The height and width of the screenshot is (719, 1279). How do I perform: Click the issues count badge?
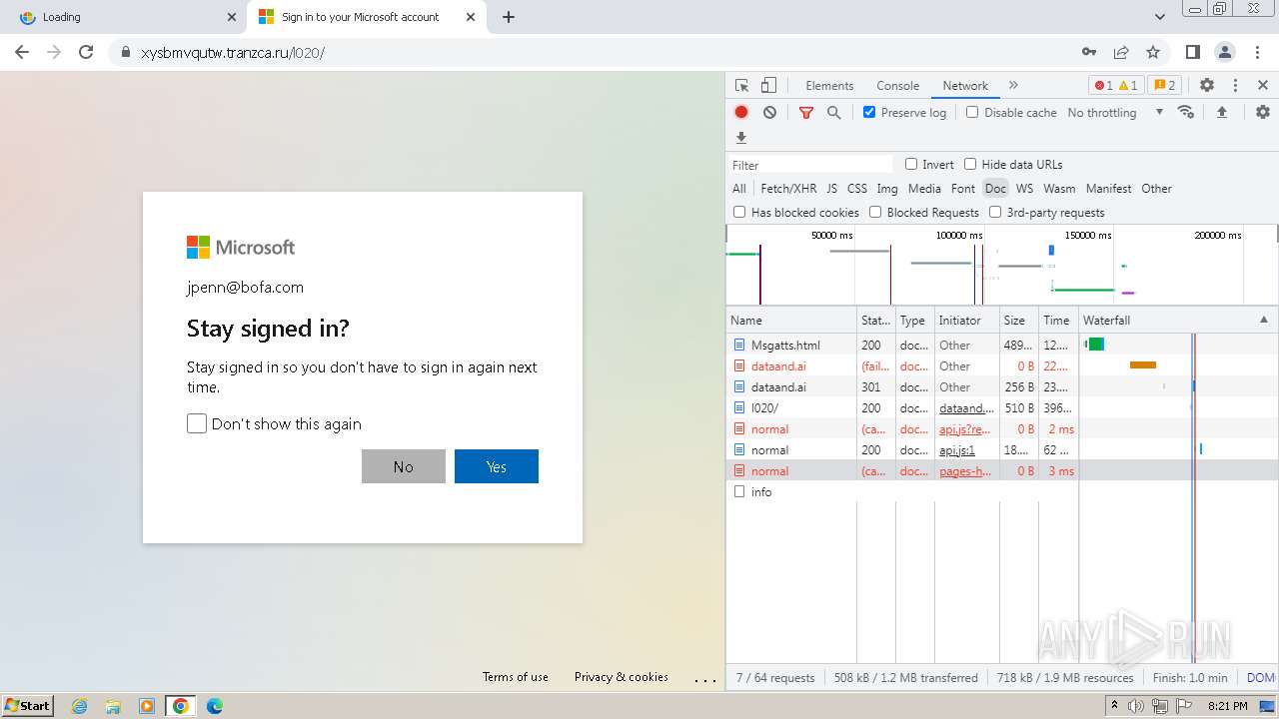tap(1164, 86)
